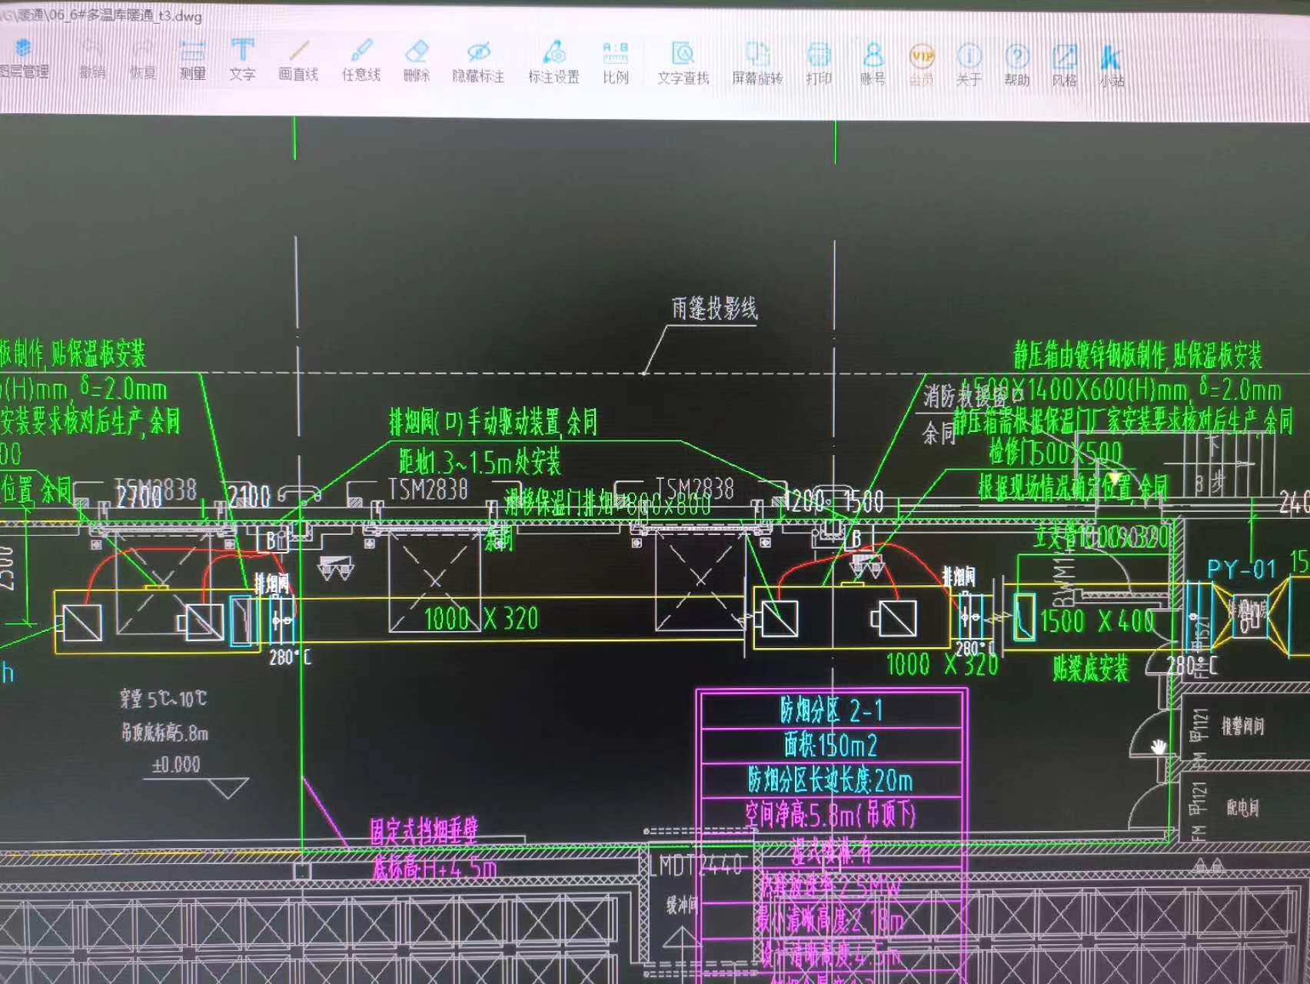Screen dimensions: 1310x984
Task: Click the 固定式挡烟垂壁 magenta label
Action: tap(424, 830)
